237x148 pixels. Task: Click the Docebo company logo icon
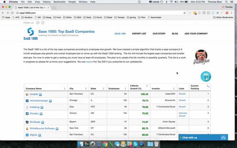click(x=27, y=114)
